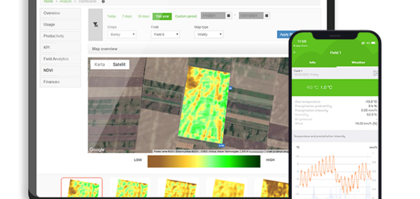
Task: Open calendar picker for start date
Action: tap(228, 16)
